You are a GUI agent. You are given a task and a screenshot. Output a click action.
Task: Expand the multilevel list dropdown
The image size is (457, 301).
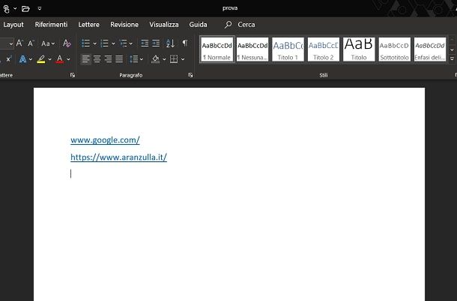[x=131, y=44]
